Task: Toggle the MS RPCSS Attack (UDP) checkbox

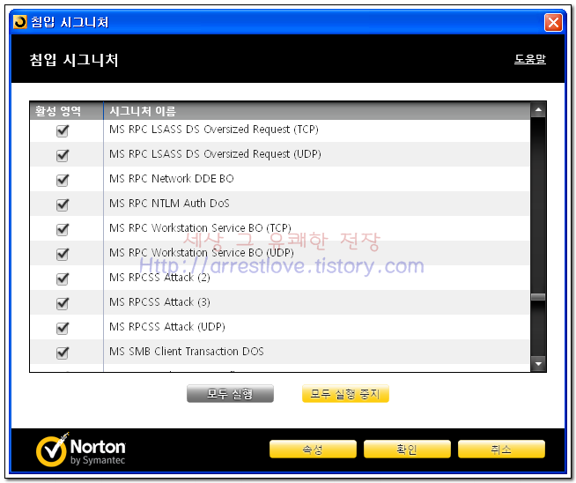Action: pos(63,328)
